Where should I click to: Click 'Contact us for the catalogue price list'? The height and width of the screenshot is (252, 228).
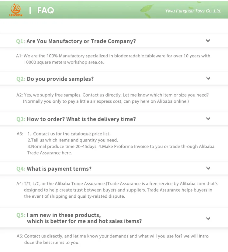click(71, 134)
